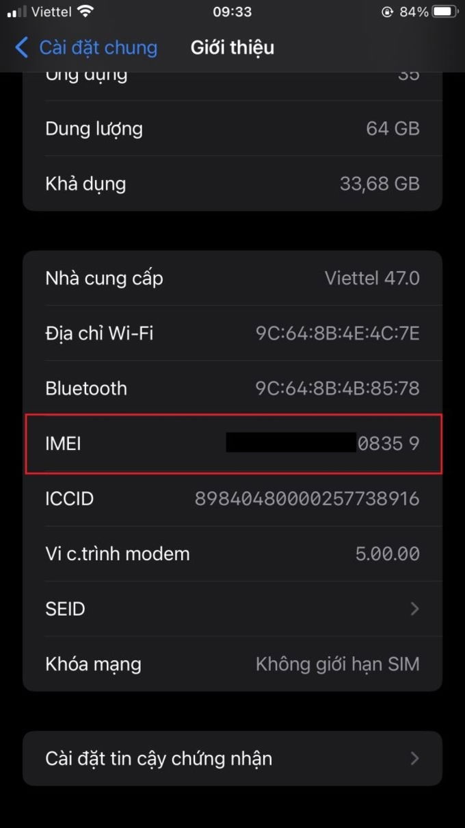Tap the Khả dụng storage row
This screenshot has height=828, width=465.
(232, 184)
